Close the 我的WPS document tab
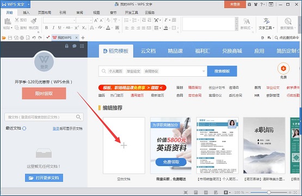Image resolution: width=302 pixels, height=196 pixels. tap(77, 38)
